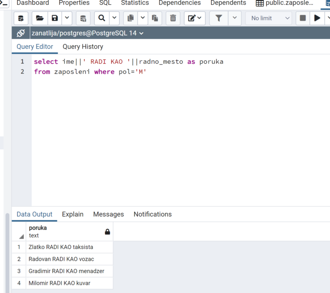This screenshot has width=330, height=293.
Task: Open the Messages tab
Action: click(x=108, y=214)
